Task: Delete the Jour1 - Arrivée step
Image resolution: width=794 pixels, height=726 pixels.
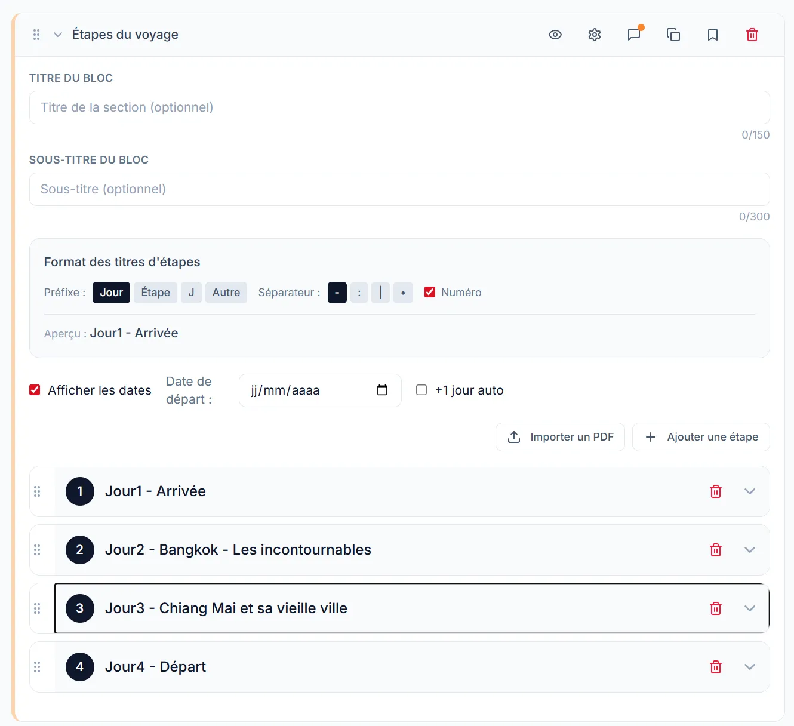Action: (x=715, y=491)
